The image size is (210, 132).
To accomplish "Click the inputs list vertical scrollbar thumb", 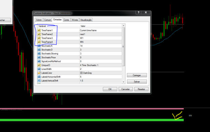I will [124, 47].
